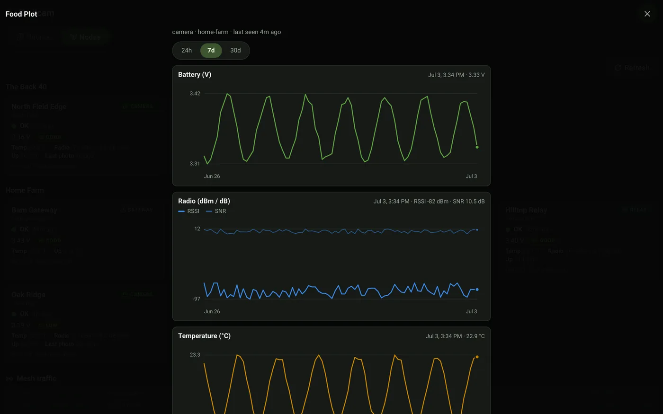Click the 'Temperature (°C)' chart title

[x=204, y=336]
